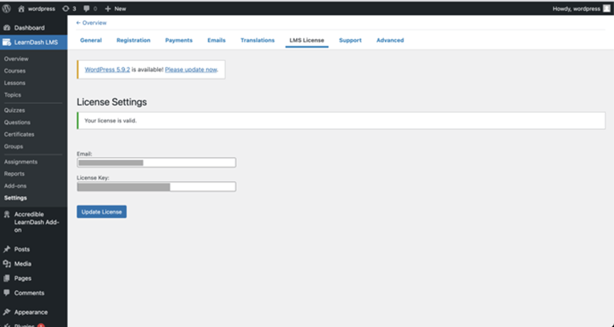The width and height of the screenshot is (614, 327).
Task: Open Courses in the sidebar
Action: point(15,71)
